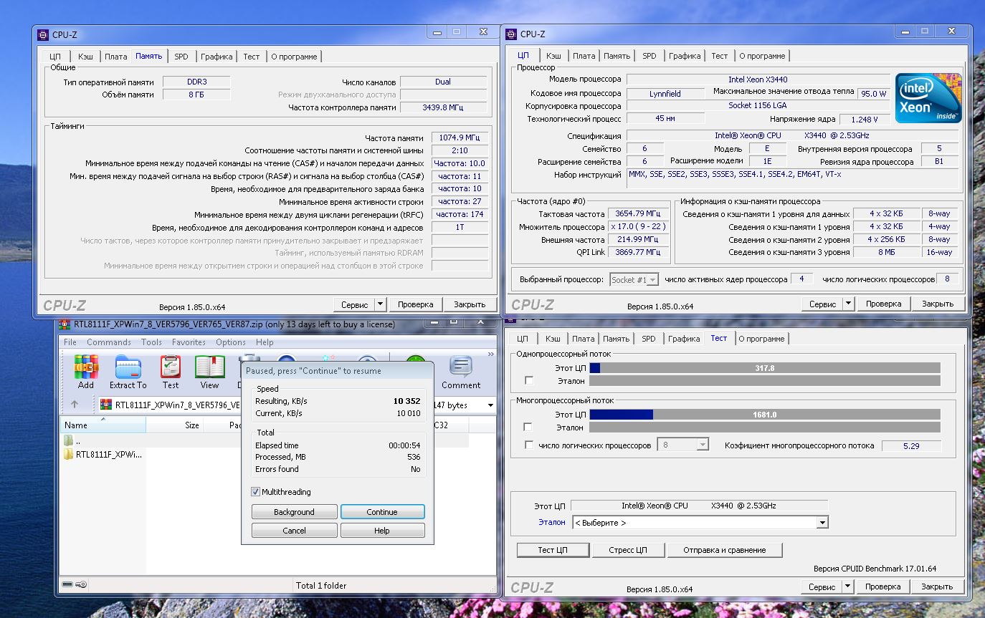Enable Эталон checkbox under Однопроцессорный поток
Screen dimensions: 985x618
click(x=529, y=381)
